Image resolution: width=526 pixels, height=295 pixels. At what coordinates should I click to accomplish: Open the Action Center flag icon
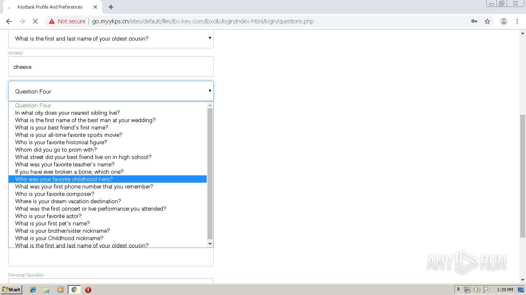coord(487,290)
